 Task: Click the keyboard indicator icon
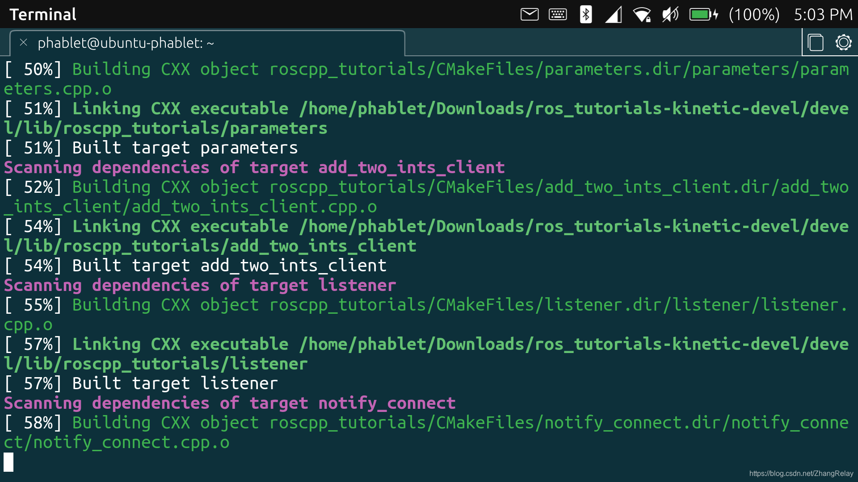pyautogui.click(x=558, y=14)
